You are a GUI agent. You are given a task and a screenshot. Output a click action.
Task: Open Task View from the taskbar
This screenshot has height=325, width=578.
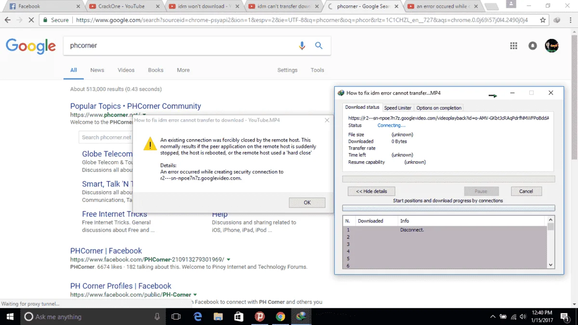tap(176, 316)
